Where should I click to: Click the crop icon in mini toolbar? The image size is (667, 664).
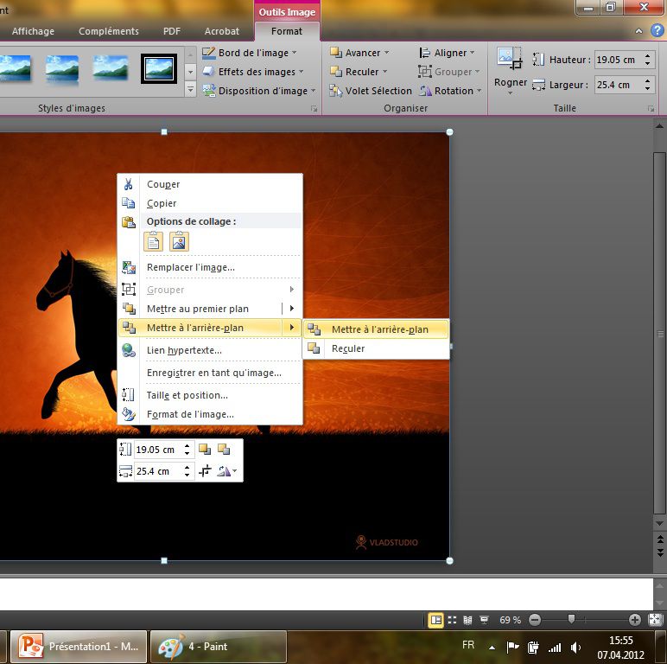pos(205,471)
